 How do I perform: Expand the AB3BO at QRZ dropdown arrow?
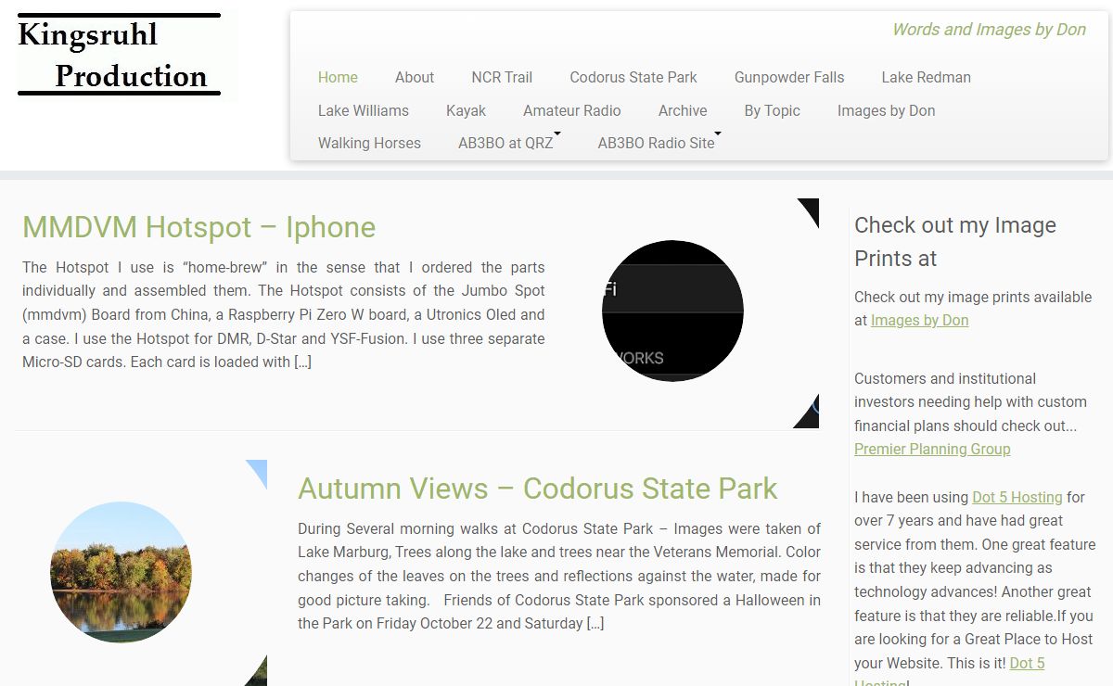coord(557,134)
